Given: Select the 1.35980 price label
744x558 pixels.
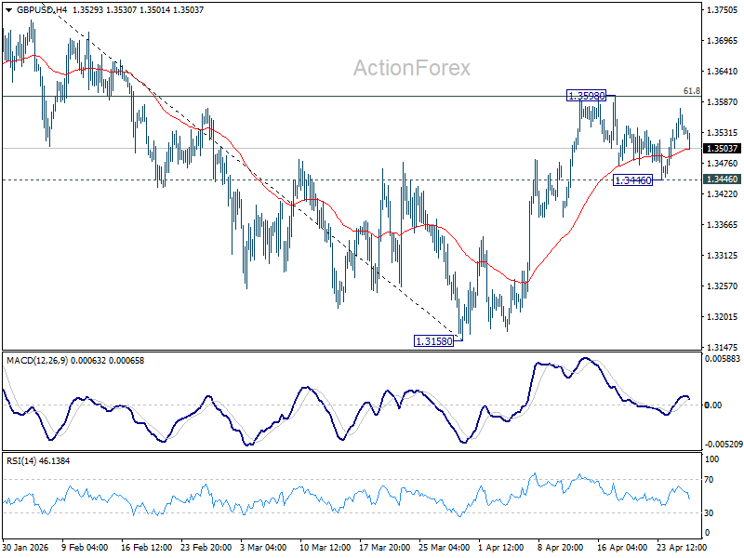Looking at the screenshot, I should [x=587, y=96].
